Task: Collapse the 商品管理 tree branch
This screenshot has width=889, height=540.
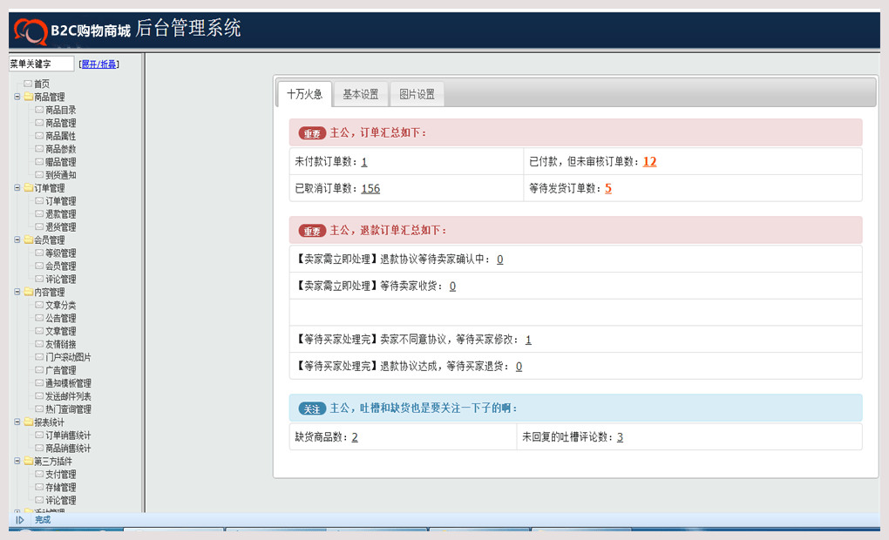Action: click(16, 98)
